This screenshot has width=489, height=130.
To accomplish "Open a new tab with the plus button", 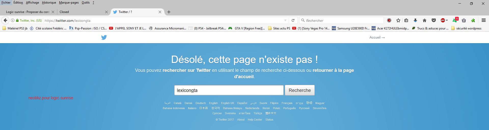I will 169,12.
